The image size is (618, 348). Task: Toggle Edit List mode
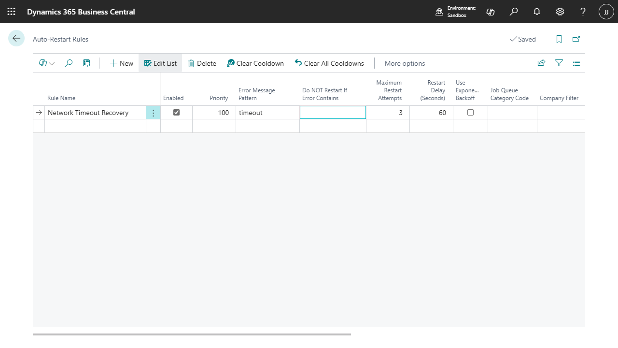click(x=160, y=63)
